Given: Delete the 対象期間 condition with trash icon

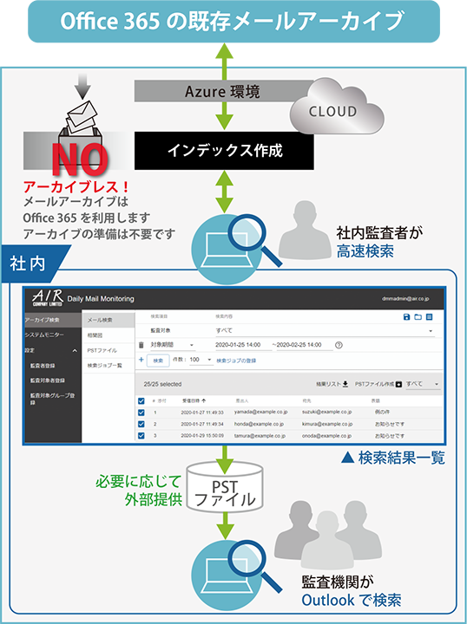Looking at the screenshot, I should (x=141, y=345).
